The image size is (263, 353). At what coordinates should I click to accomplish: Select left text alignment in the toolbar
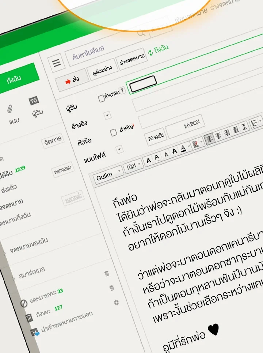point(209,139)
